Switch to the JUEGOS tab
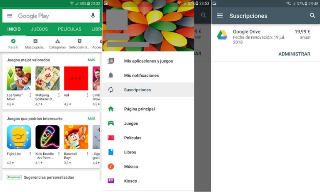This screenshot has height=192, width=320. [40, 29]
